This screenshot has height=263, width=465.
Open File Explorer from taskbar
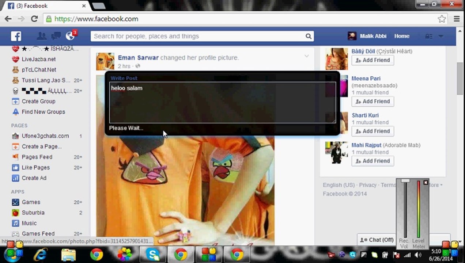[x=68, y=254]
